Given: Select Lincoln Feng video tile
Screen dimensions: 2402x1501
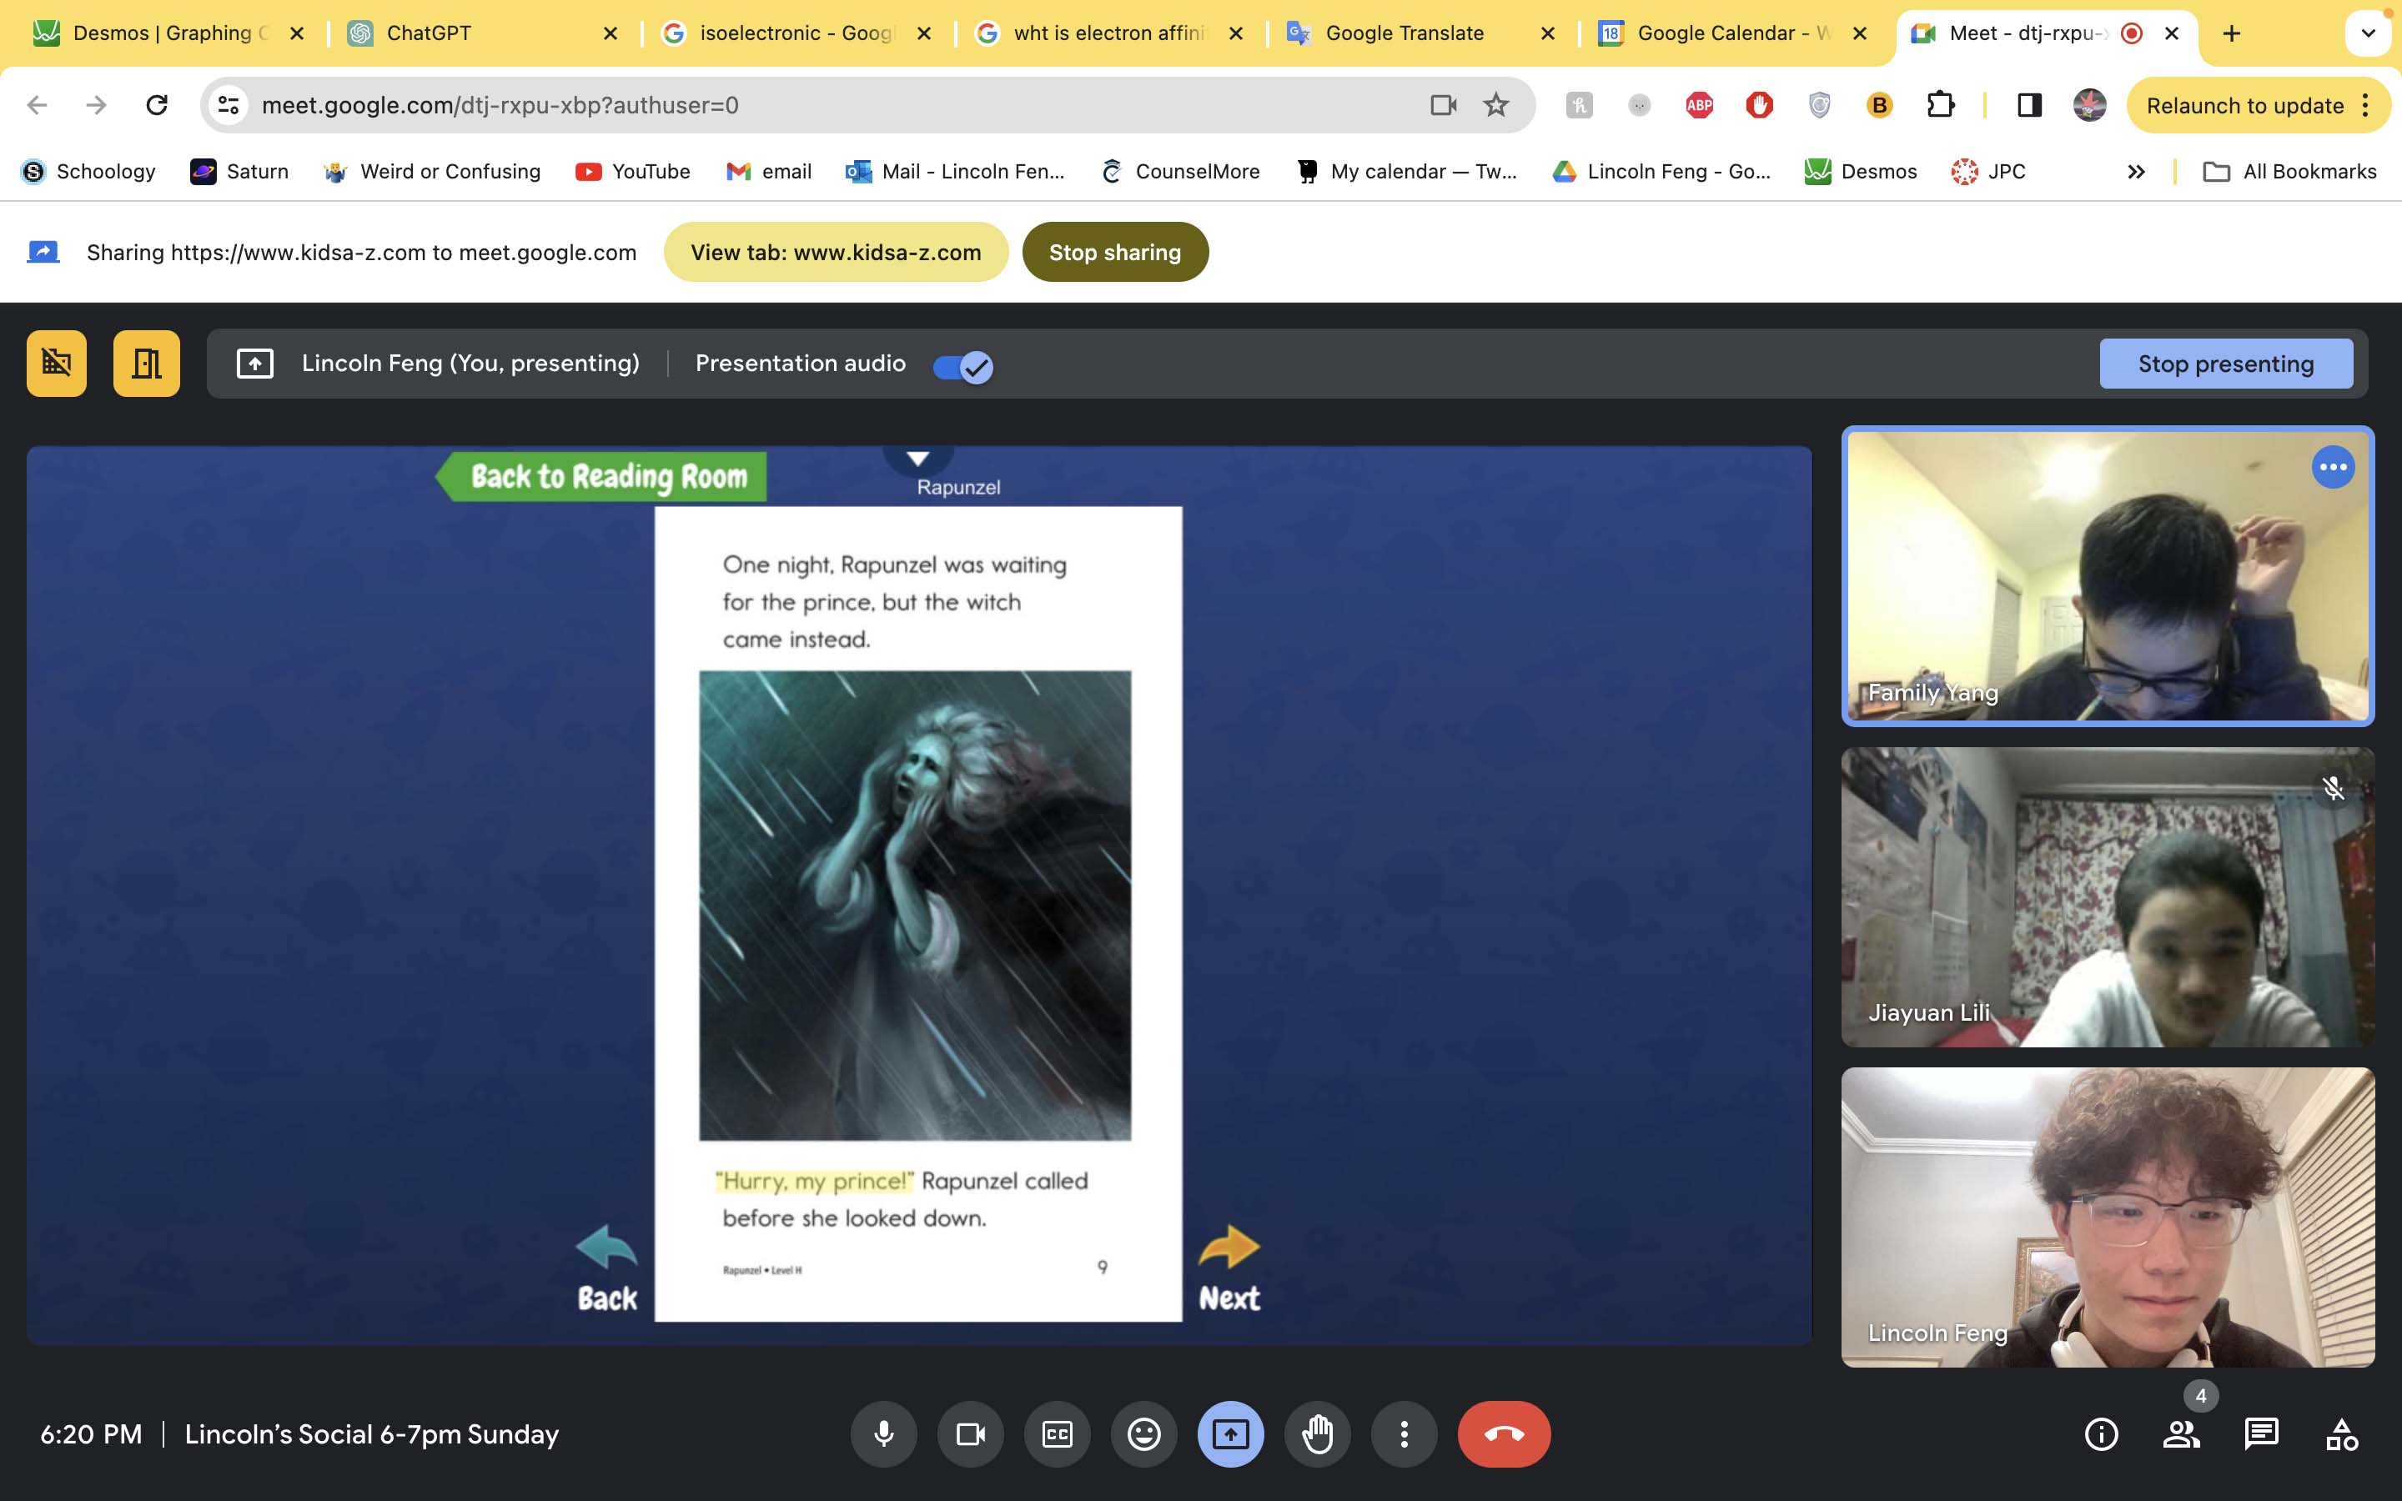Looking at the screenshot, I should click(x=2108, y=1217).
